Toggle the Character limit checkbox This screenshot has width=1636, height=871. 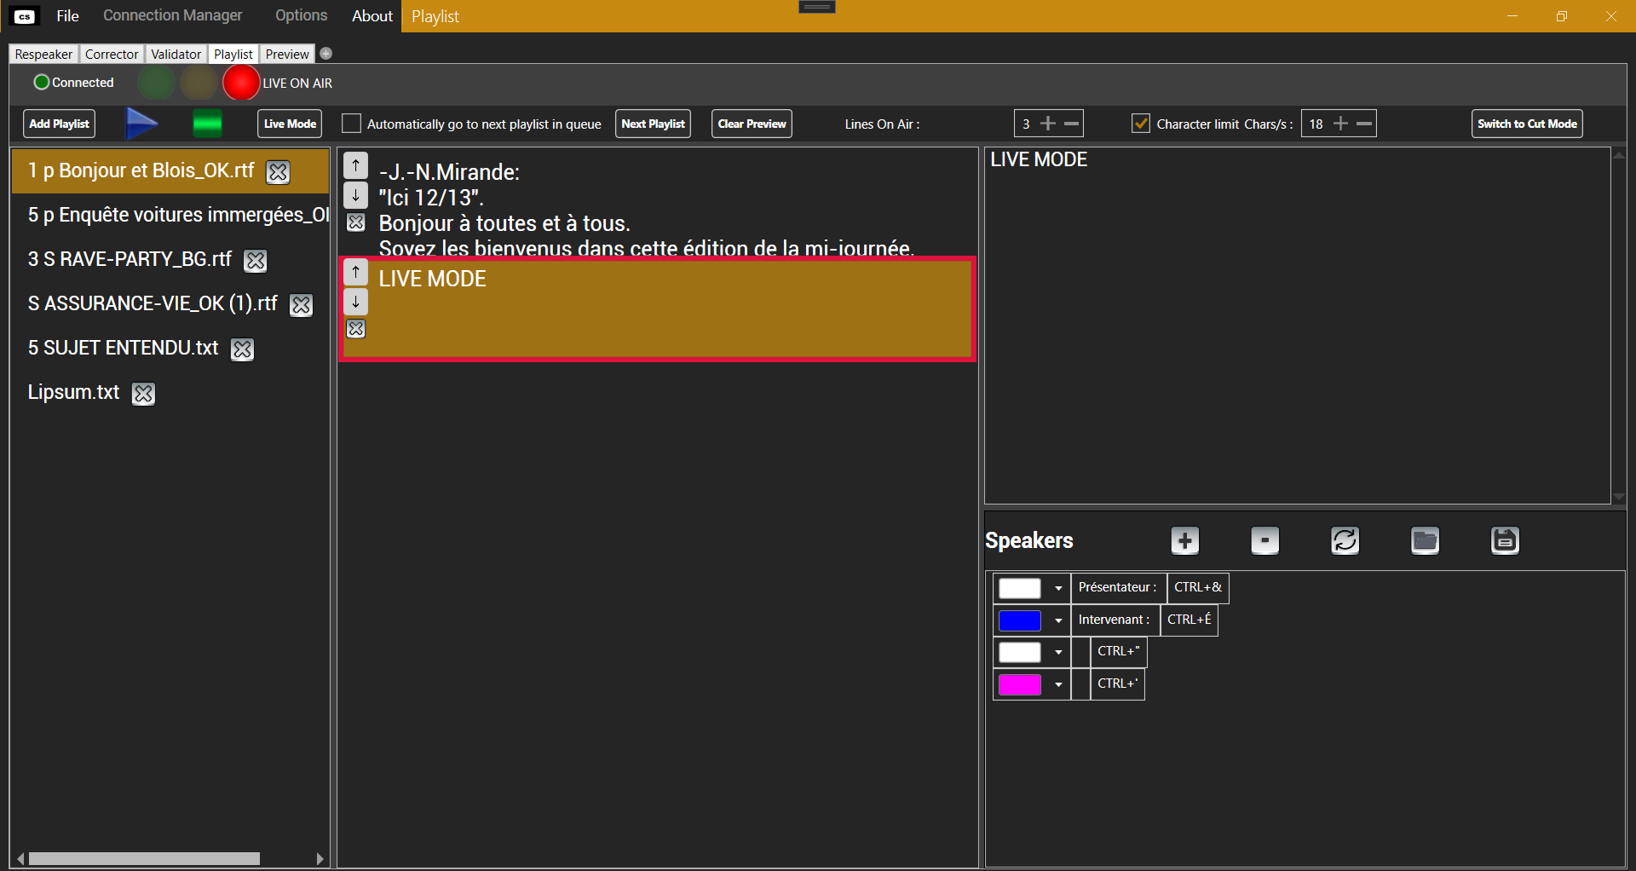(x=1140, y=124)
